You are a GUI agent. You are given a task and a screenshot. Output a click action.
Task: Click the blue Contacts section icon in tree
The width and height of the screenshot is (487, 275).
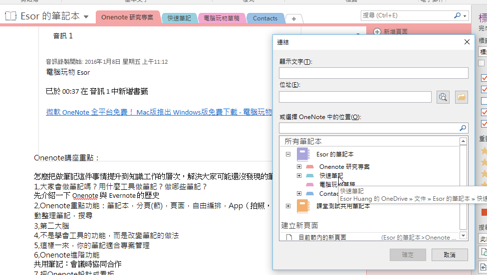[310, 194]
